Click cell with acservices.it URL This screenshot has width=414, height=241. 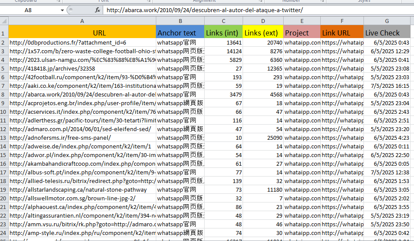point(82,112)
